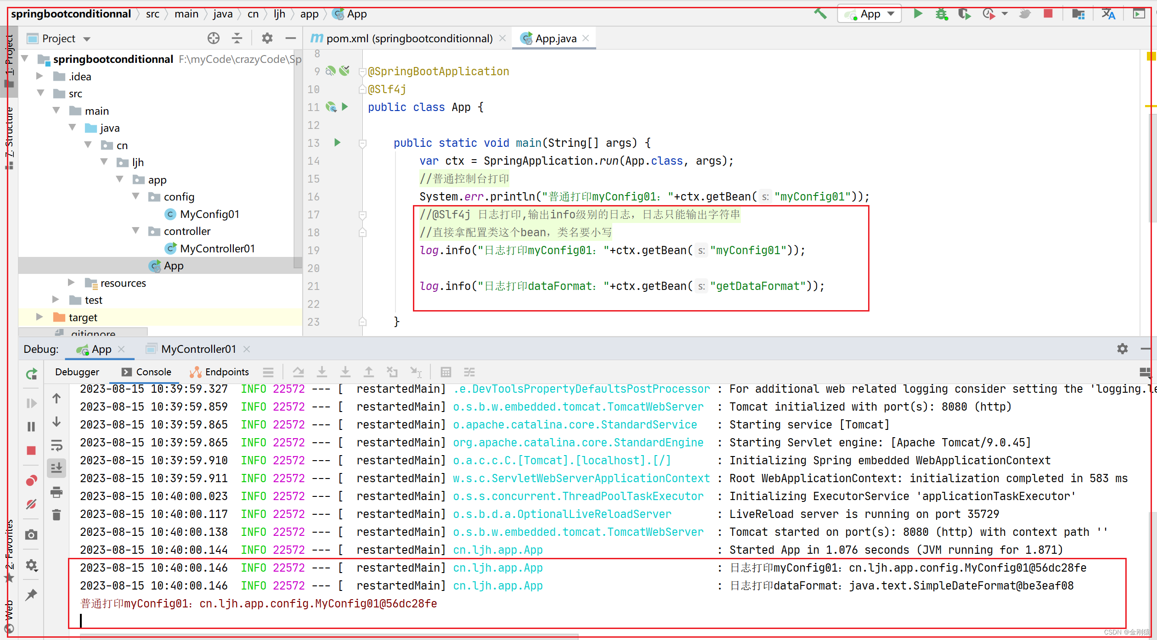Switch to the Debugger tab

77,372
